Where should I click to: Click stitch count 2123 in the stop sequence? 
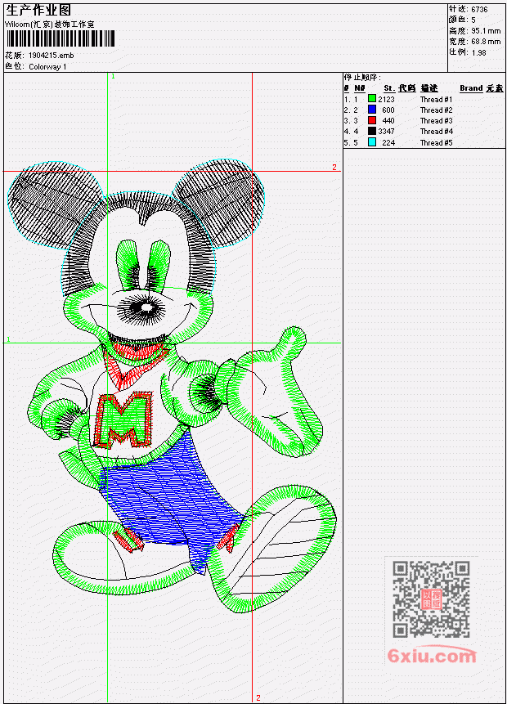[386, 99]
